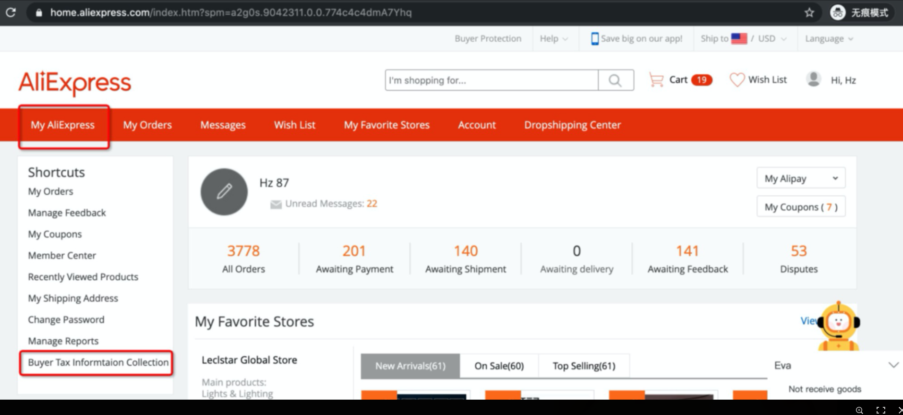Click the AliExpress logo

click(x=75, y=83)
